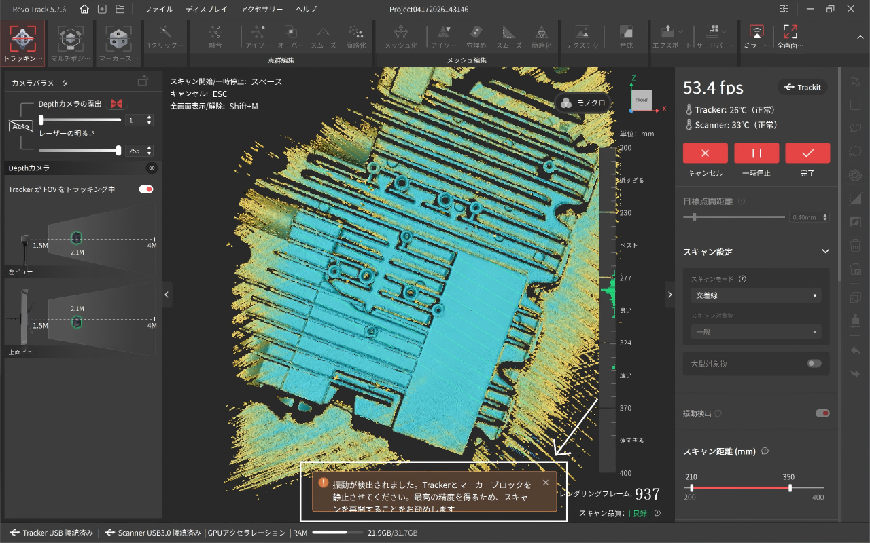Dismiss the vibration warning notification
The image size is (870, 543).
click(x=546, y=483)
